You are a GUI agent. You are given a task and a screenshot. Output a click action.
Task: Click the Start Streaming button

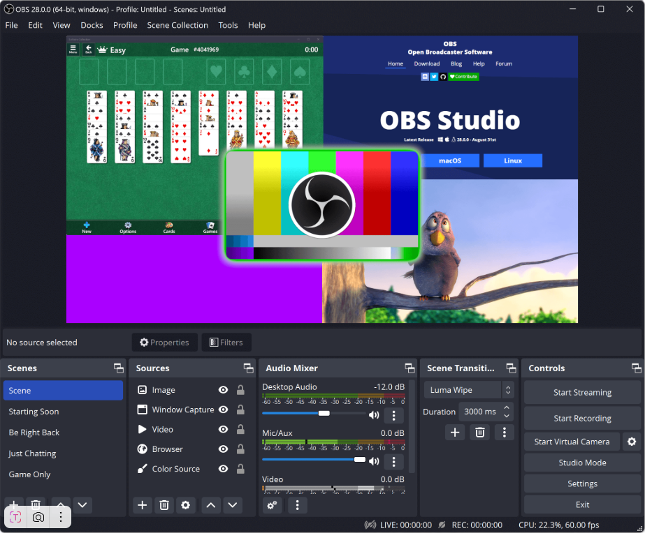pyautogui.click(x=582, y=393)
